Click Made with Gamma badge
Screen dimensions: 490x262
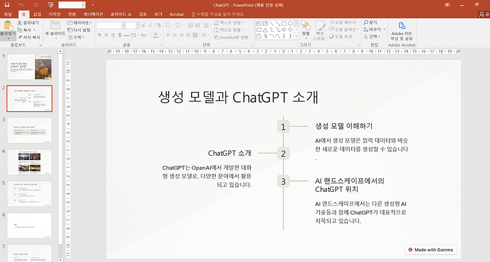431,250
